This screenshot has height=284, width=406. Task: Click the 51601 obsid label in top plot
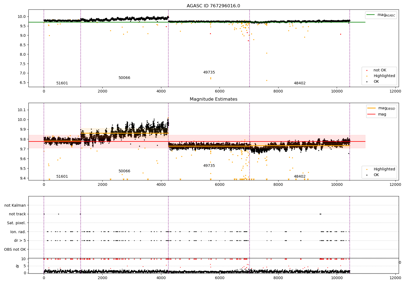pos(62,83)
